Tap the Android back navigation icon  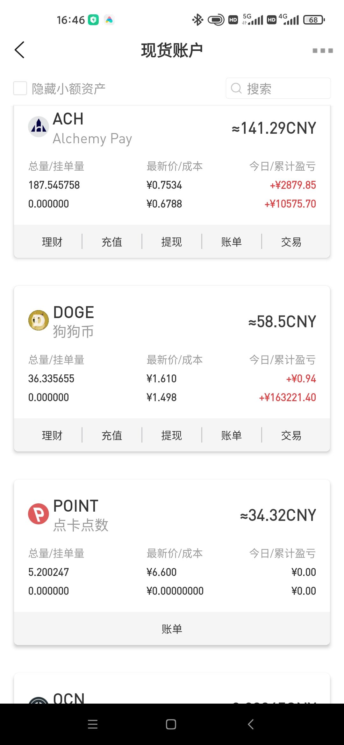tap(251, 724)
